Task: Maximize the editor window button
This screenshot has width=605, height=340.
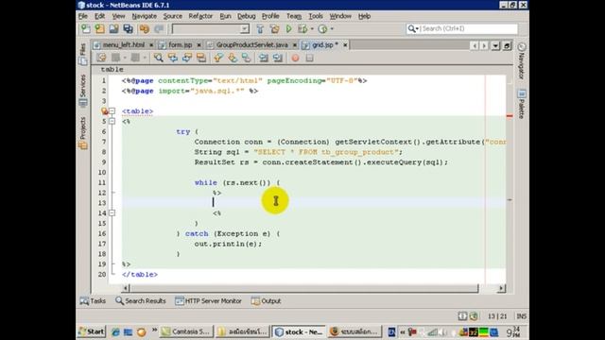Action: click(x=507, y=46)
